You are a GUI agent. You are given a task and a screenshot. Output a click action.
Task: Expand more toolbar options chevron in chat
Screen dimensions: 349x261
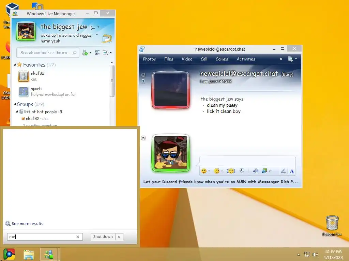pyautogui.click(x=281, y=59)
